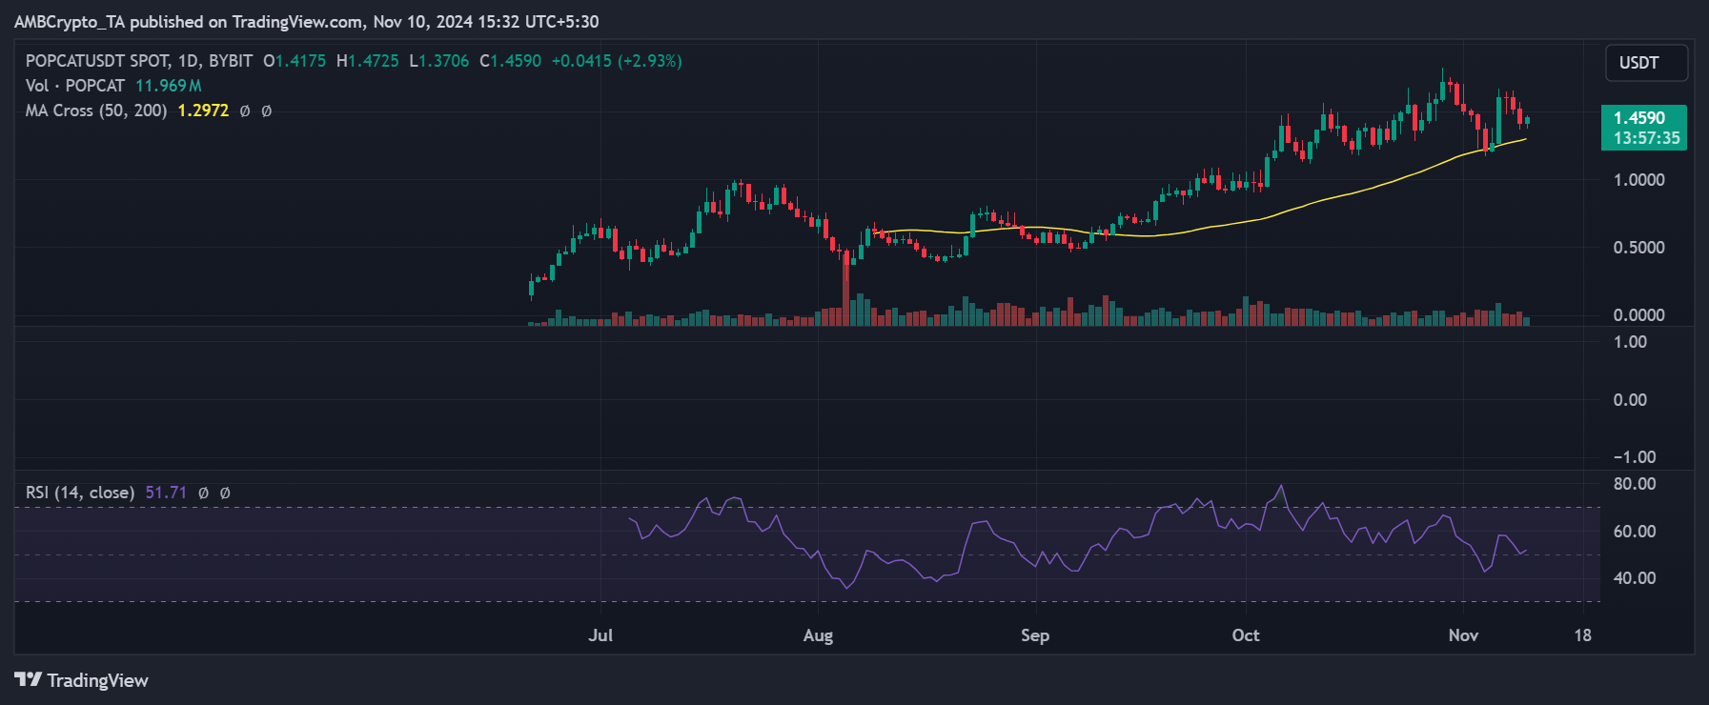
Task: Select the current price label 1.4590
Action: click(x=1639, y=118)
